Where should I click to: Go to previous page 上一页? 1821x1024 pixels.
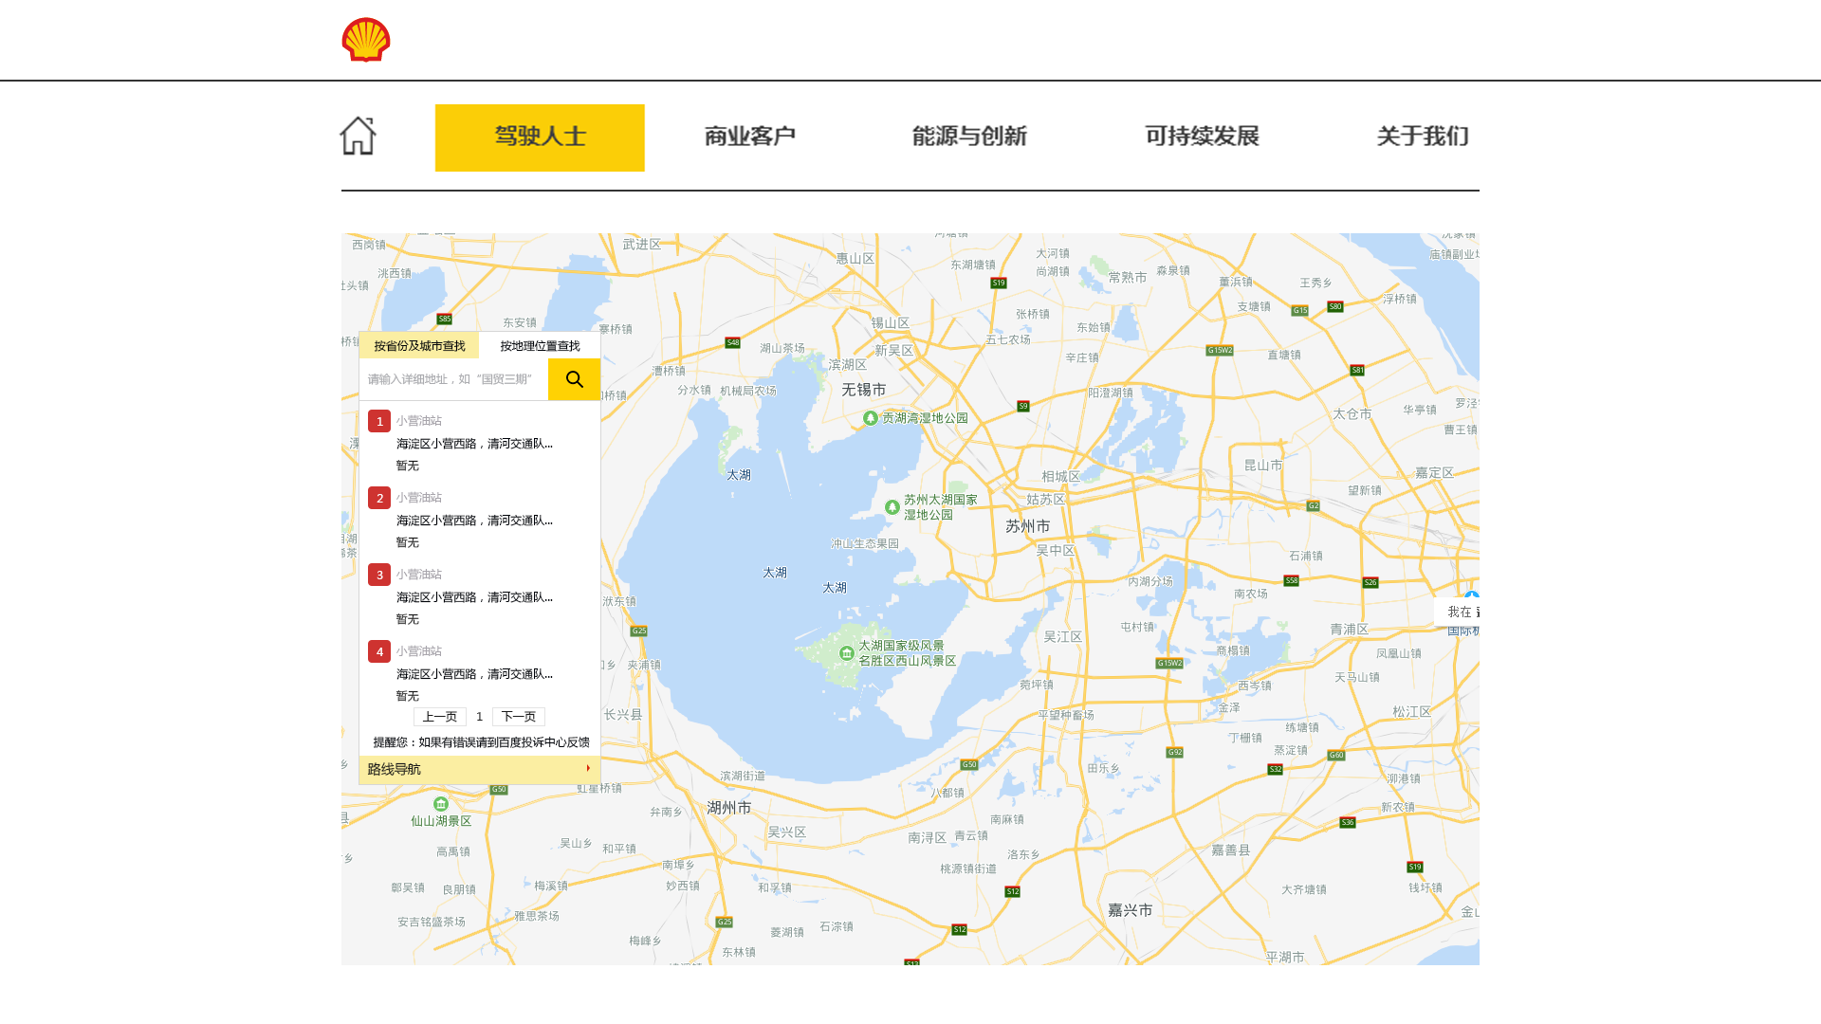(440, 717)
